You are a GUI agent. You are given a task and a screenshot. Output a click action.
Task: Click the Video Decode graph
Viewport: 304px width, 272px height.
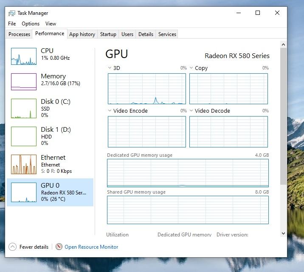(228, 132)
